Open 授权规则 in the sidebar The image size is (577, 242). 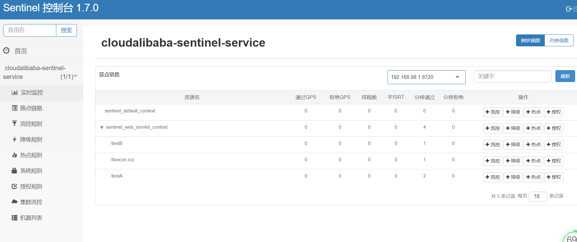42,187
